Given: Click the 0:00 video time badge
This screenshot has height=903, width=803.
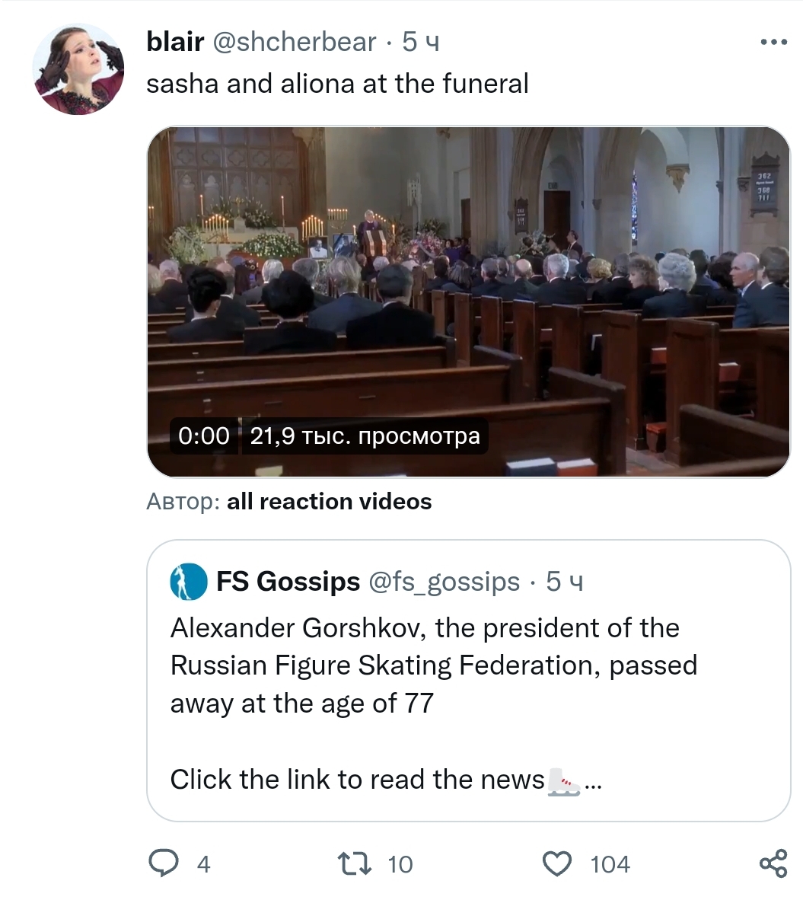Looking at the screenshot, I should [203, 436].
